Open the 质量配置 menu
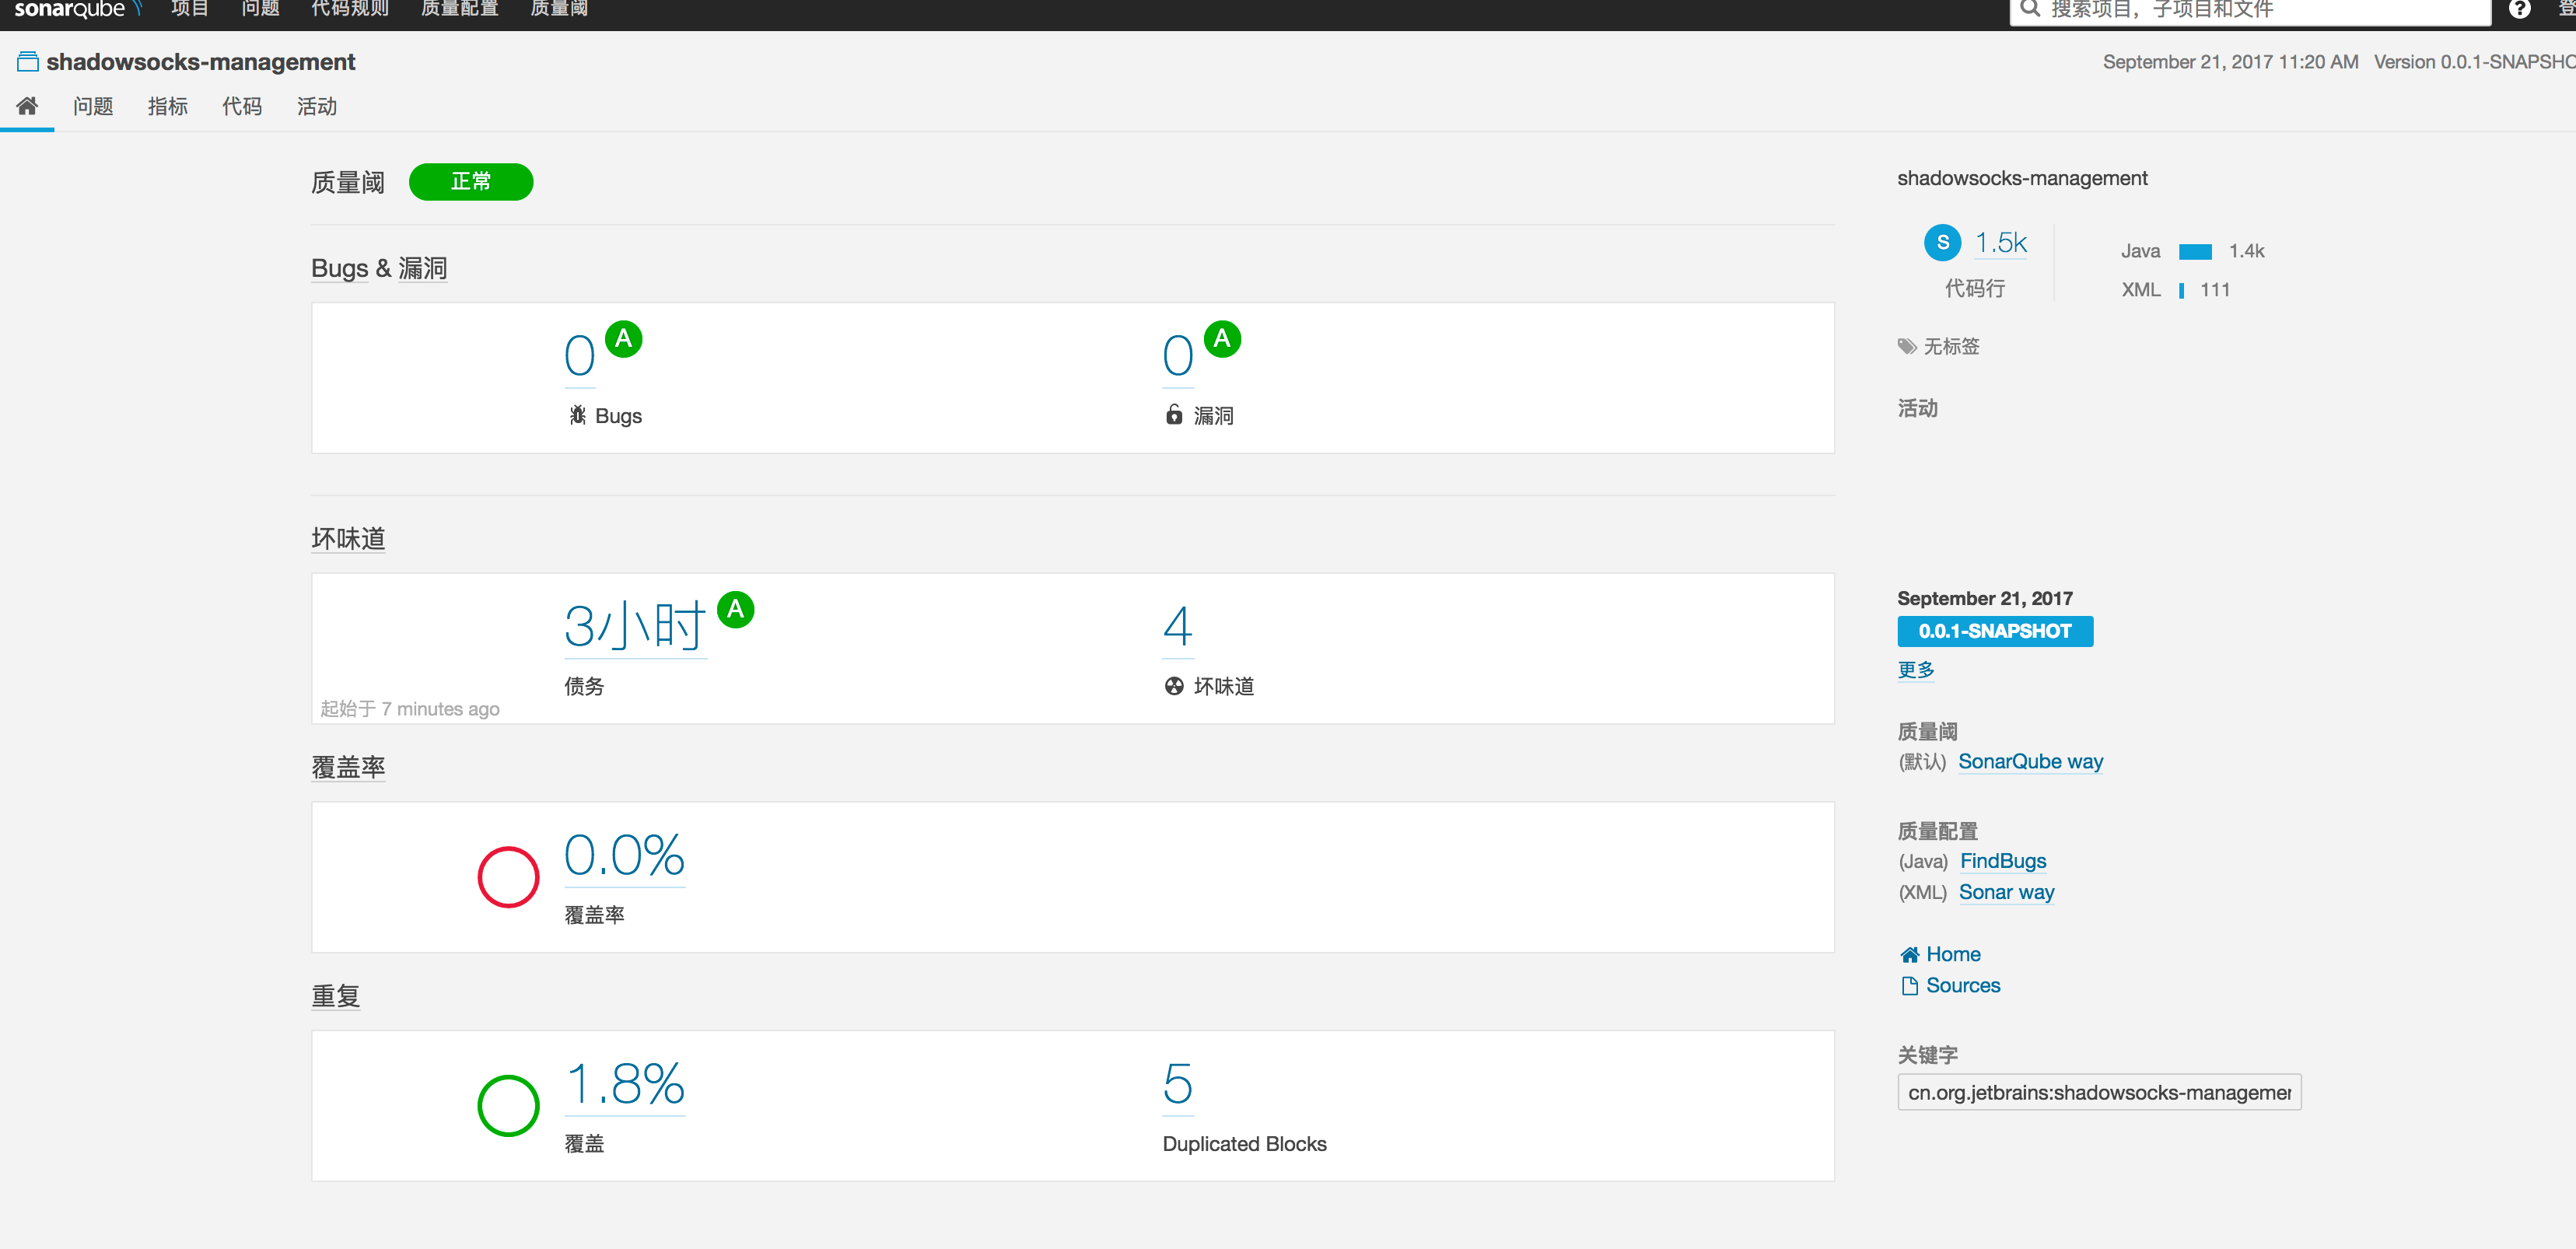This screenshot has width=2576, height=1249. 459,9
